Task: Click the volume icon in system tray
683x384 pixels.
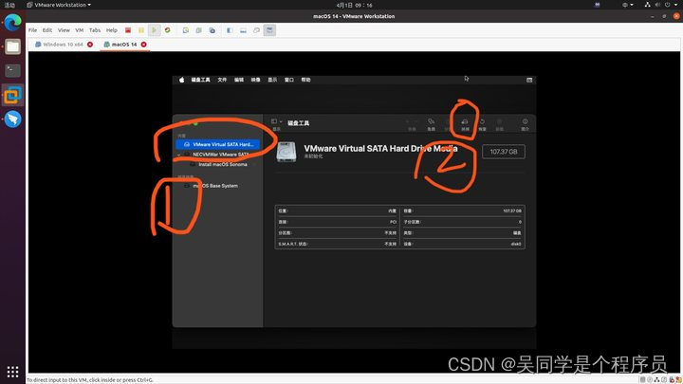Action: [657, 5]
